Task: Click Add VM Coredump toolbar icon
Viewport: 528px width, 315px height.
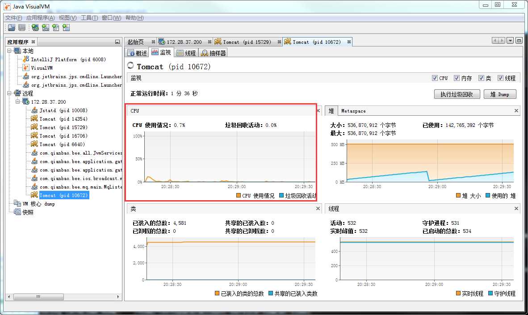Action: point(55,28)
